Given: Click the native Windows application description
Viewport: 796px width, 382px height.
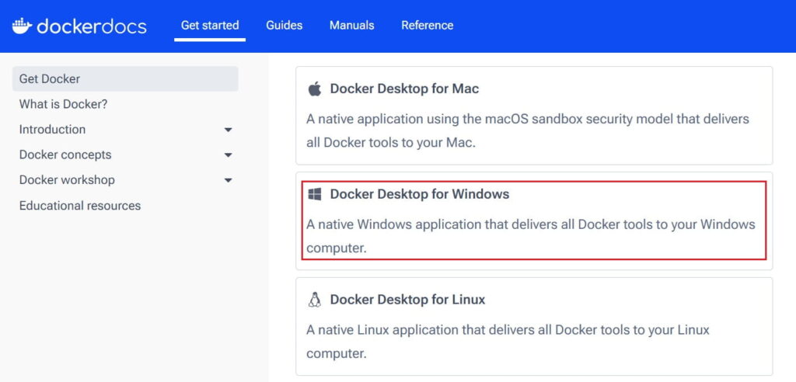Looking at the screenshot, I should [x=531, y=236].
